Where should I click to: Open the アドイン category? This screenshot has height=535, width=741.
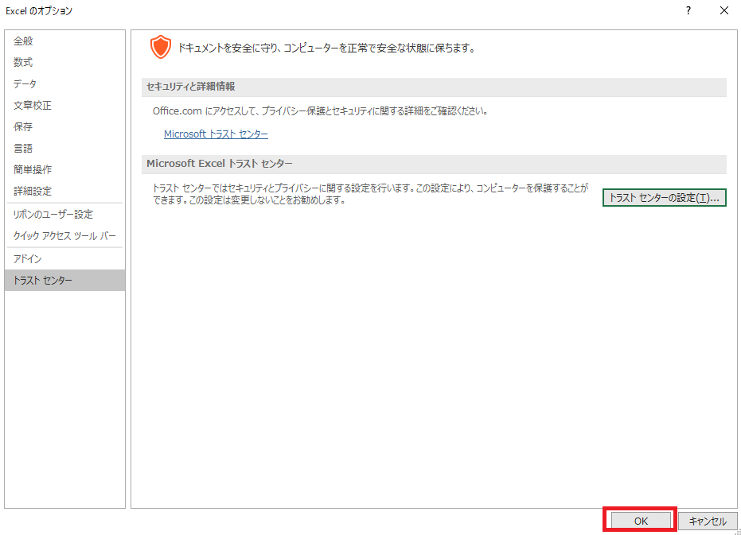(64, 259)
